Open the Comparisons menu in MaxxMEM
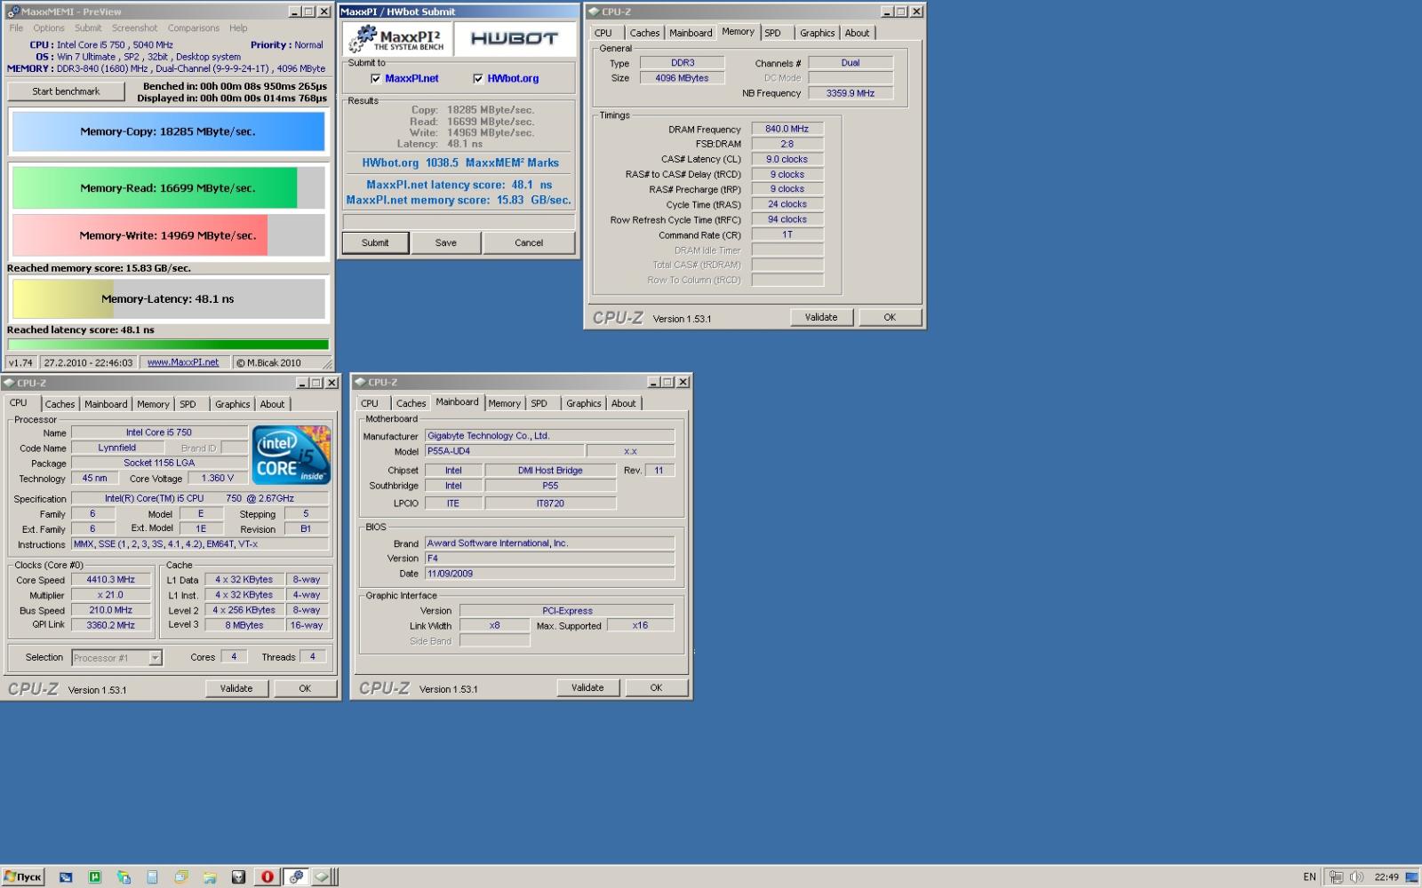The image size is (1422, 888). pos(194,28)
